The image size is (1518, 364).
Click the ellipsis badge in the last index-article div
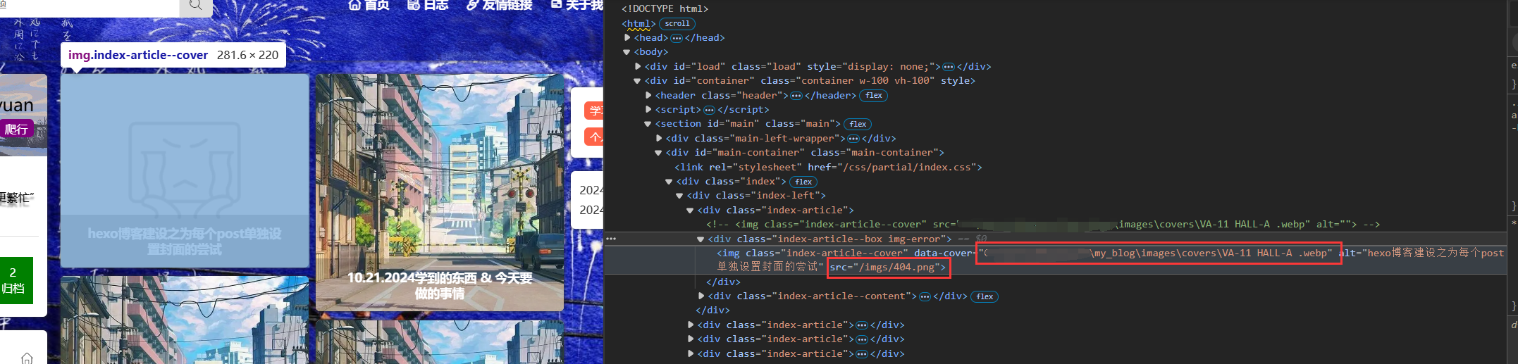click(862, 354)
